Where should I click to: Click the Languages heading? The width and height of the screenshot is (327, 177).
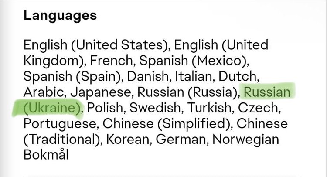(x=60, y=16)
